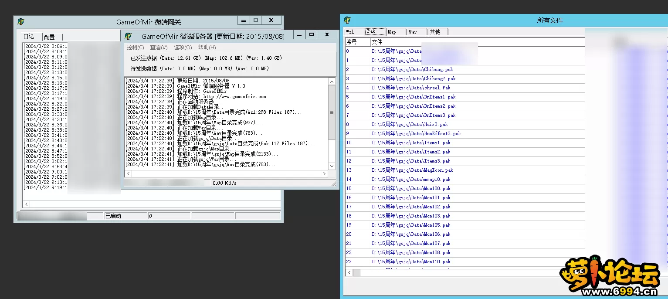
Task: Select the DnItems3.pak file row
Action: [x=465, y=116]
